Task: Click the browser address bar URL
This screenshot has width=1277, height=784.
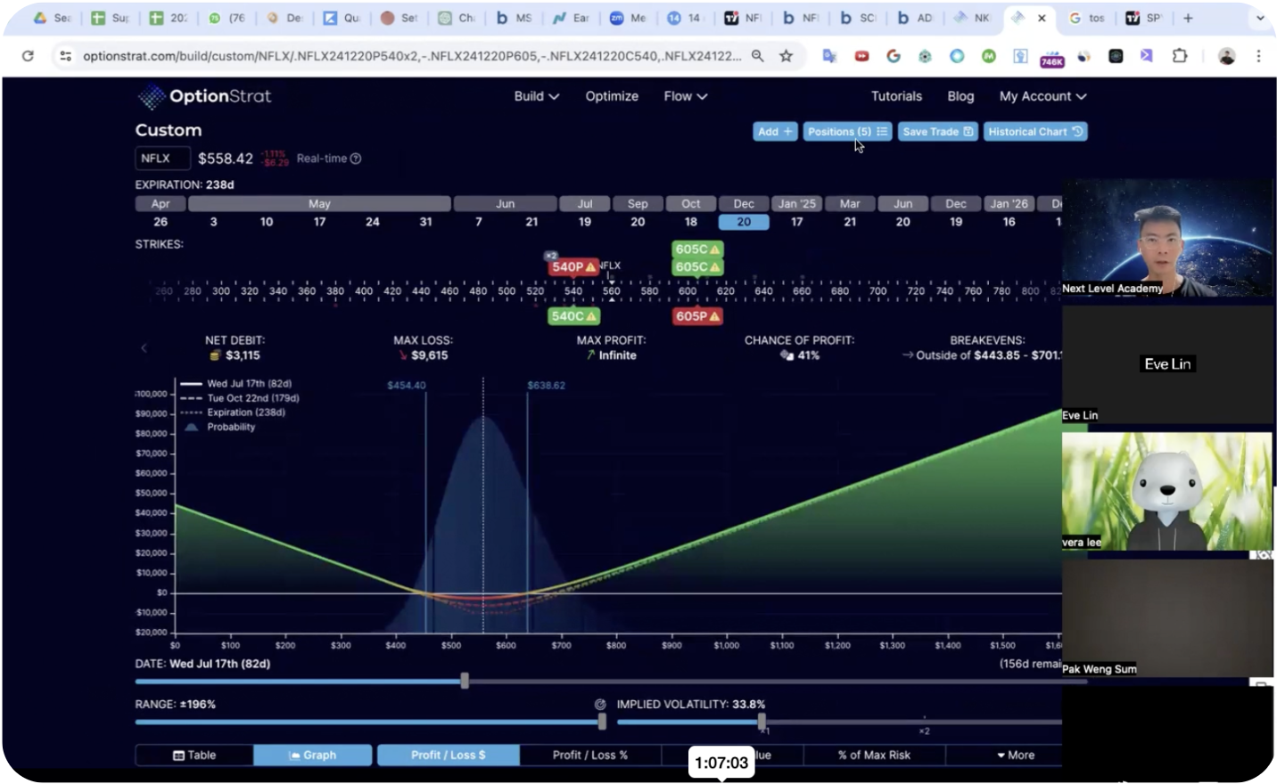Action: point(412,55)
